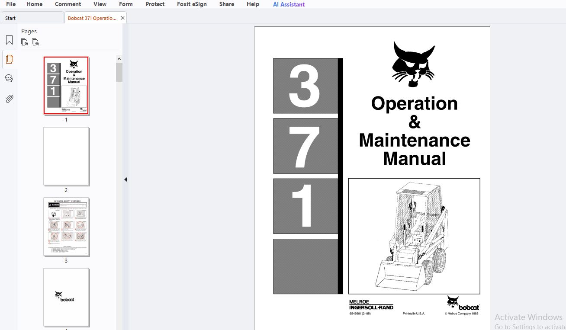566x330 pixels.
Task: Click the Bobcat head logo at top
Action: 413,64
